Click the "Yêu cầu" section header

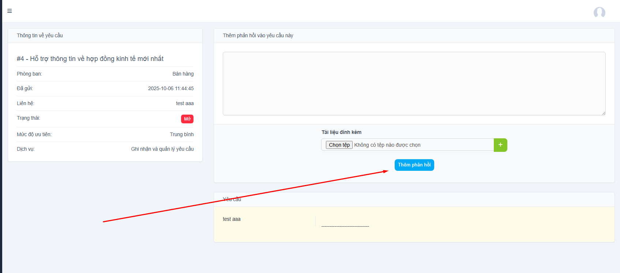tap(232, 199)
